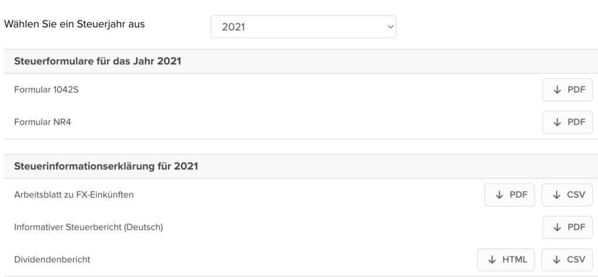Click the Formular 1042S row label
This screenshot has width=598, height=277.
[x=43, y=90]
